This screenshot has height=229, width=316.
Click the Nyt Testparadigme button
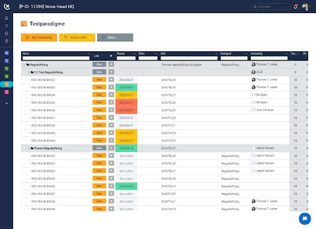pyautogui.click(x=39, y=37)
